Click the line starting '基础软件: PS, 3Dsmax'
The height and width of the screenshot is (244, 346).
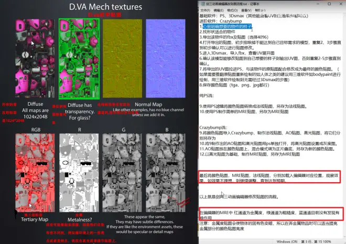pos(254,16)
